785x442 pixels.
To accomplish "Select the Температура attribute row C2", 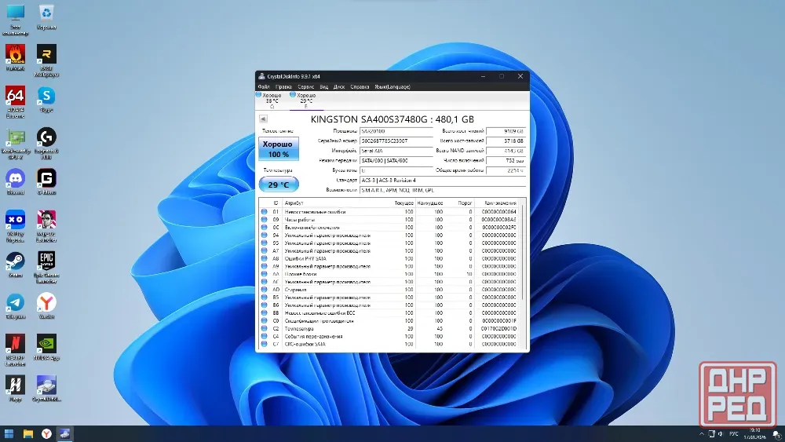I will tap(390, 329).
